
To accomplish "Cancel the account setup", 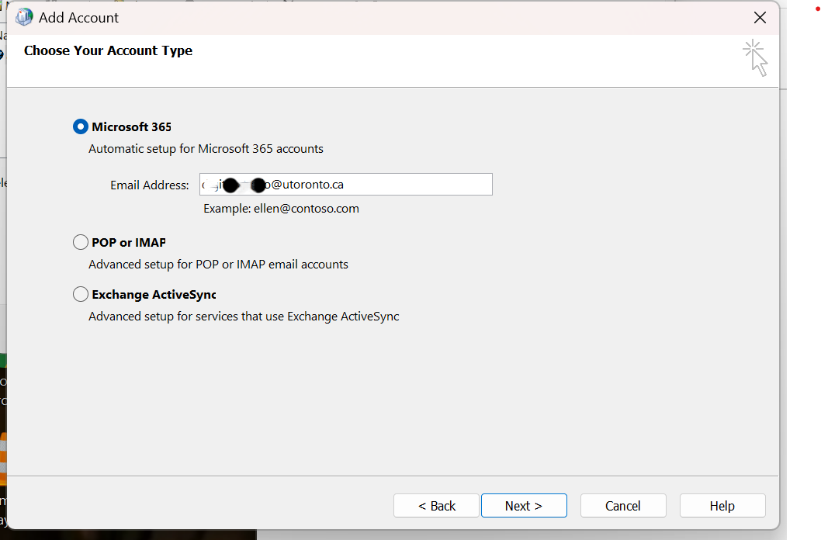I will pos(622,506).
